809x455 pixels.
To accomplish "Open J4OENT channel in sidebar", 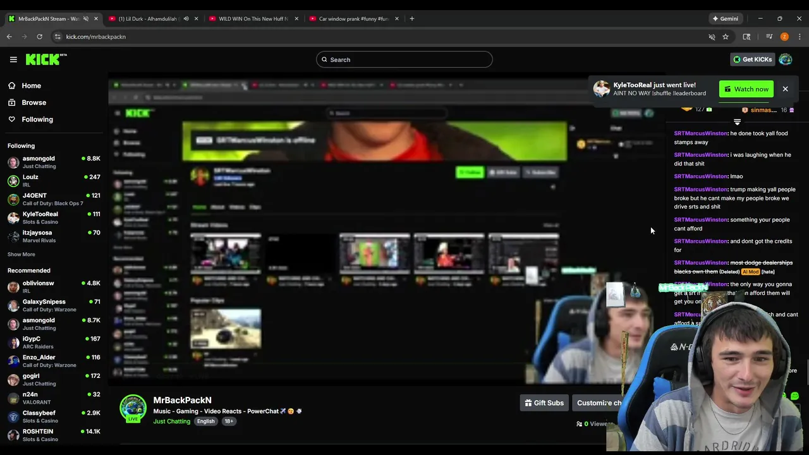I will (x=53, y=199).
